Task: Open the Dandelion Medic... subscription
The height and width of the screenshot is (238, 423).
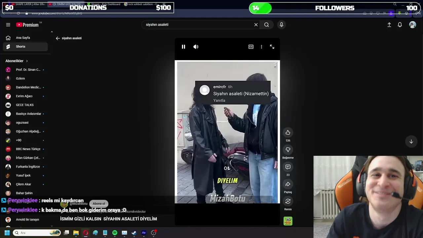Action: pos(25,87)
